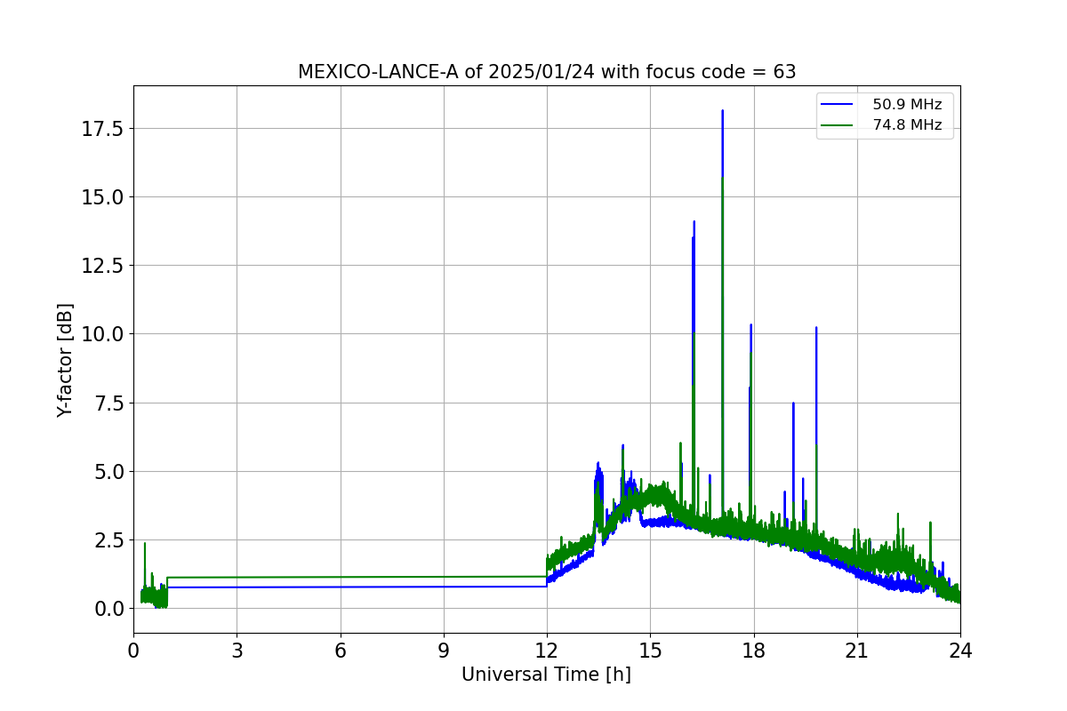Click the blue spike peak near 20 h
This screenshot has width=1067, height=711.
click(x=816, y=328)
